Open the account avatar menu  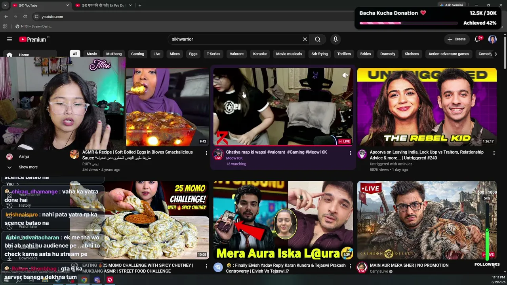point(492,39)
